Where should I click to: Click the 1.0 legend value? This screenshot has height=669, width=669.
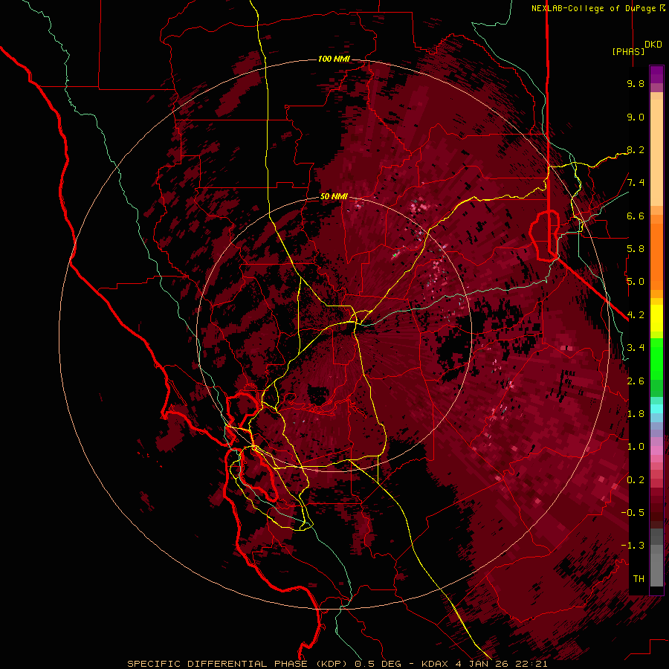(636, 447)
